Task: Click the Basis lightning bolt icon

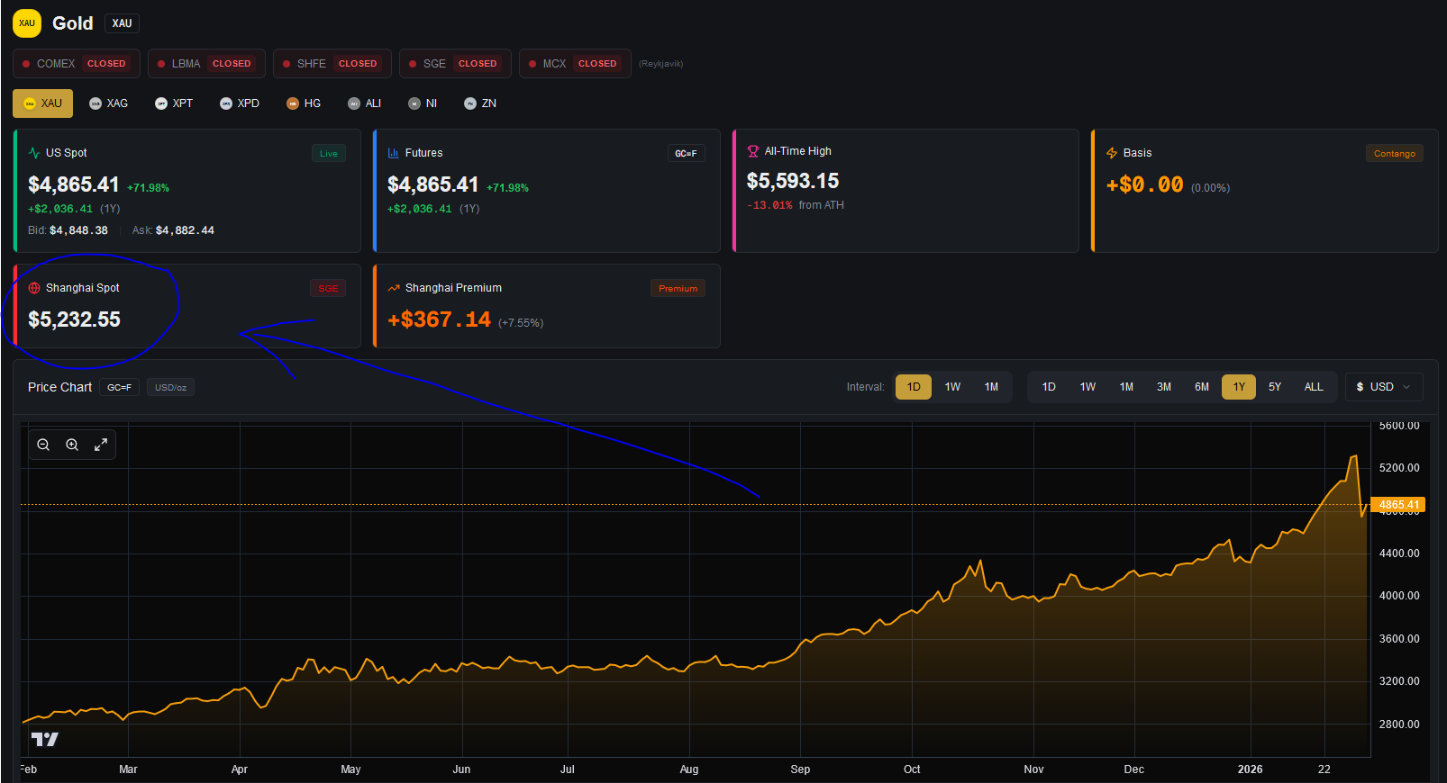Action: (x=1112, y=153)
